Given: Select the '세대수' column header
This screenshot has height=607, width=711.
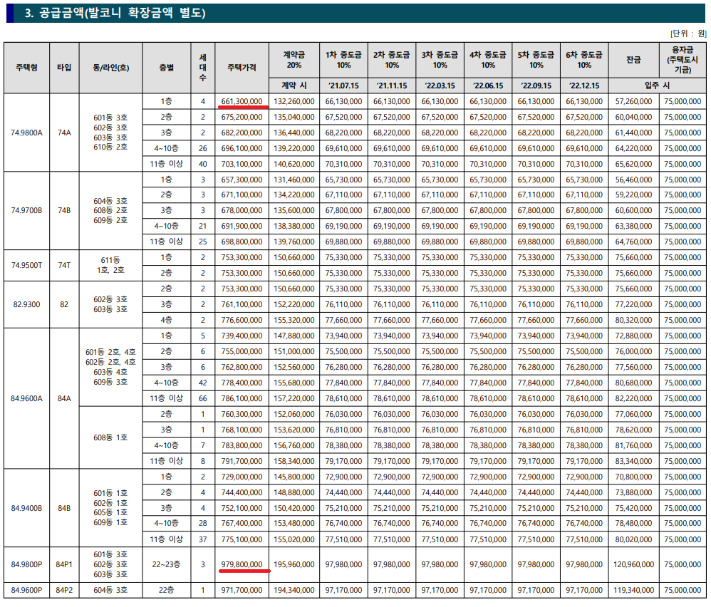Looking at the screenshot, I should 203,68.
